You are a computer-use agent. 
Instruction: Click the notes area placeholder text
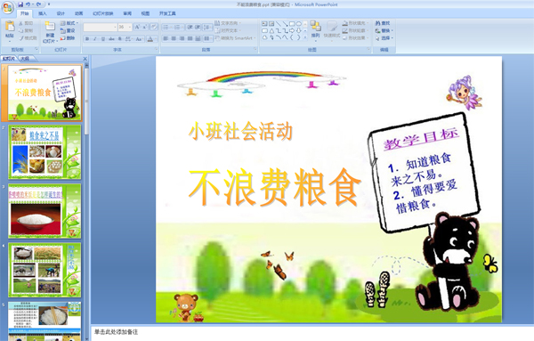tap(116, 332)
